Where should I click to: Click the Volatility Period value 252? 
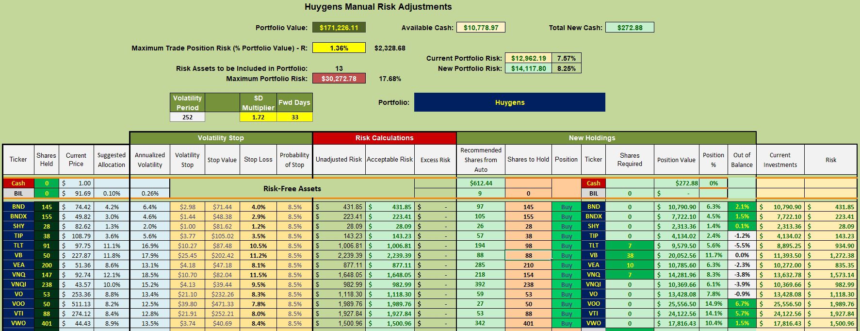187,117
